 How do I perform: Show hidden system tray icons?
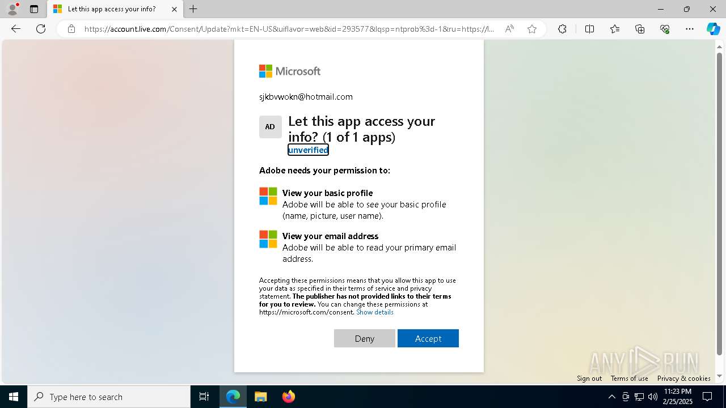pos(611,397)
